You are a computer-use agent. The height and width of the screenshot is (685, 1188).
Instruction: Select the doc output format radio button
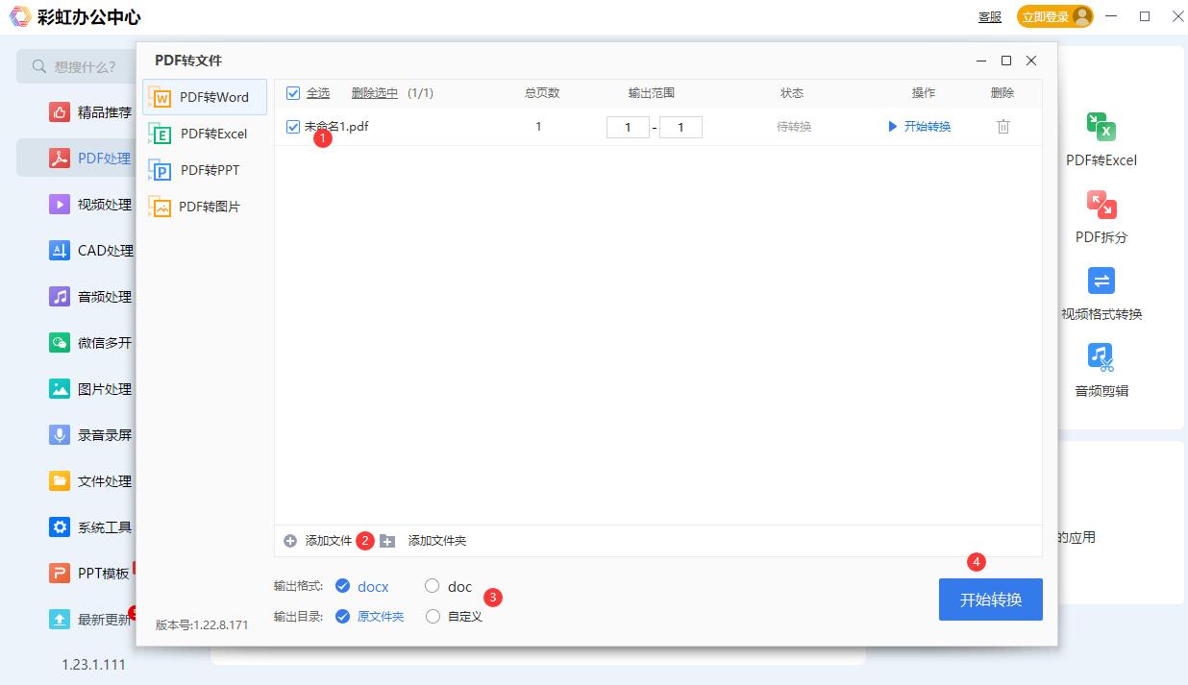pos(432,586)
